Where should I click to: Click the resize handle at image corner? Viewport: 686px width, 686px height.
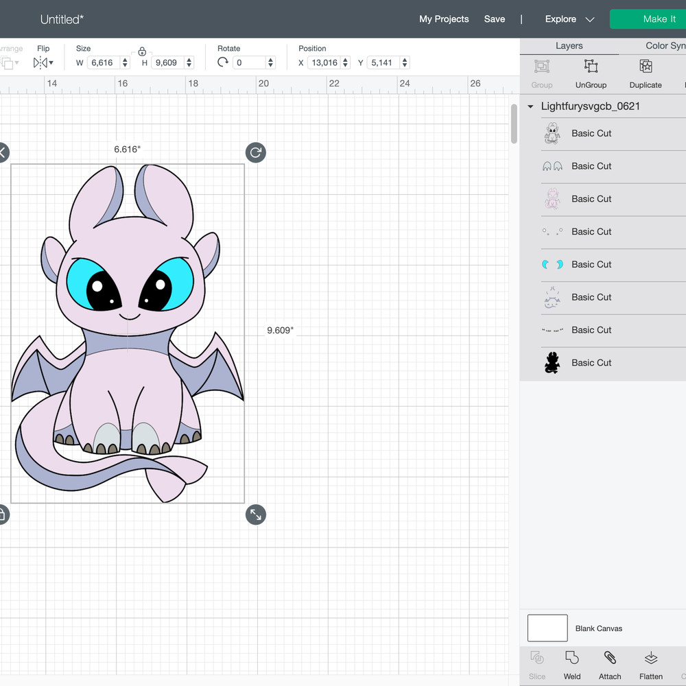pyautogui.click(x=256, y=514)
